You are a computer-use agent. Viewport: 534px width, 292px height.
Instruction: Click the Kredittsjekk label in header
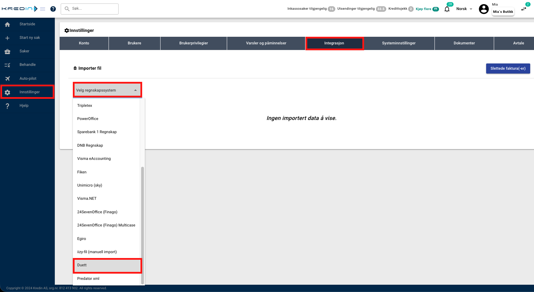point(398,9)
